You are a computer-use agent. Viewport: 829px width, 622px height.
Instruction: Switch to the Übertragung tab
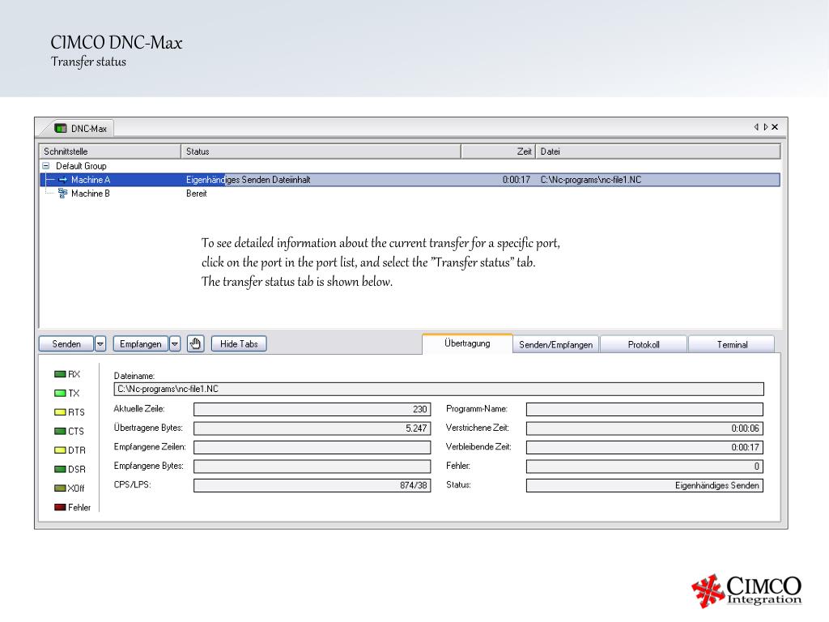pyautogui.click(x=467, y=343)
